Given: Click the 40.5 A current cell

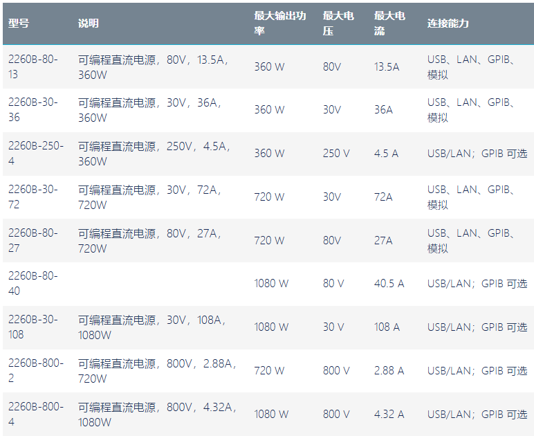Looking at the screenshot, I should click(389, 284).
